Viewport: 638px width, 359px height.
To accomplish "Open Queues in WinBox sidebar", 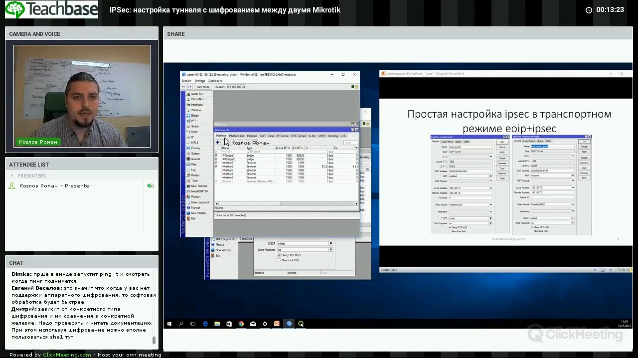I will [x=196, y=159].
